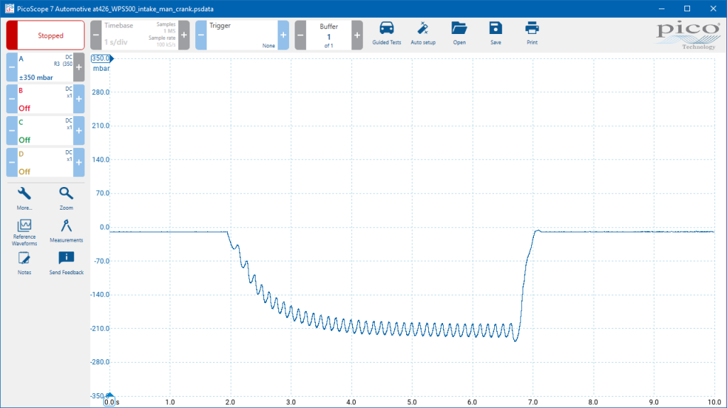Click the Trigger plus button
This screenshot has width=727, height=408.
[283, 35]
